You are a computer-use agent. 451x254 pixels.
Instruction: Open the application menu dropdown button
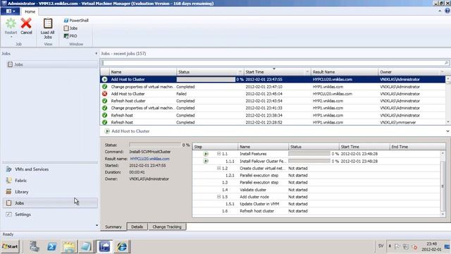pyautogui.click(x=11, y=11)
